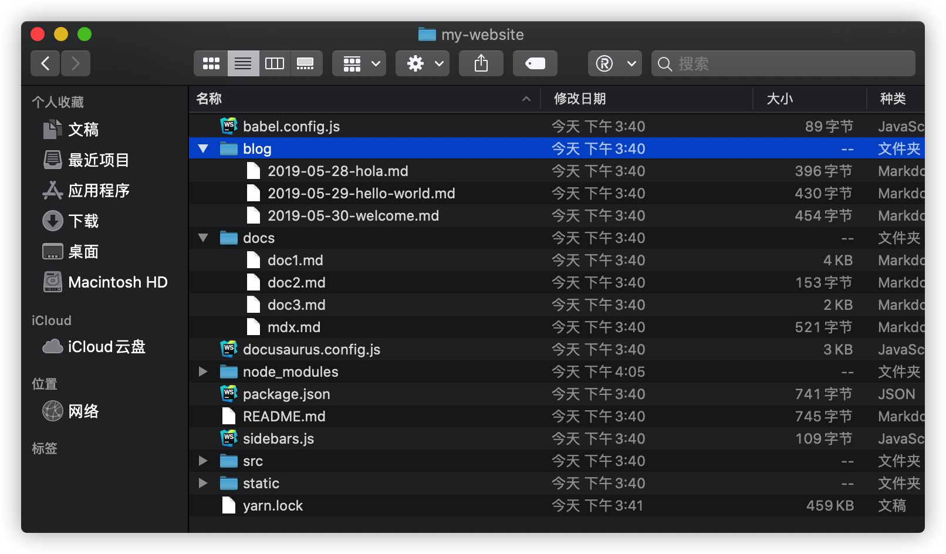Open iCloud 云盘 in the sidebar

pos(94,347)
